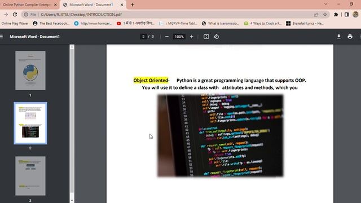Open the YouTube video bookmark
Screen dimensions: 361x203
tap(135, 23)
